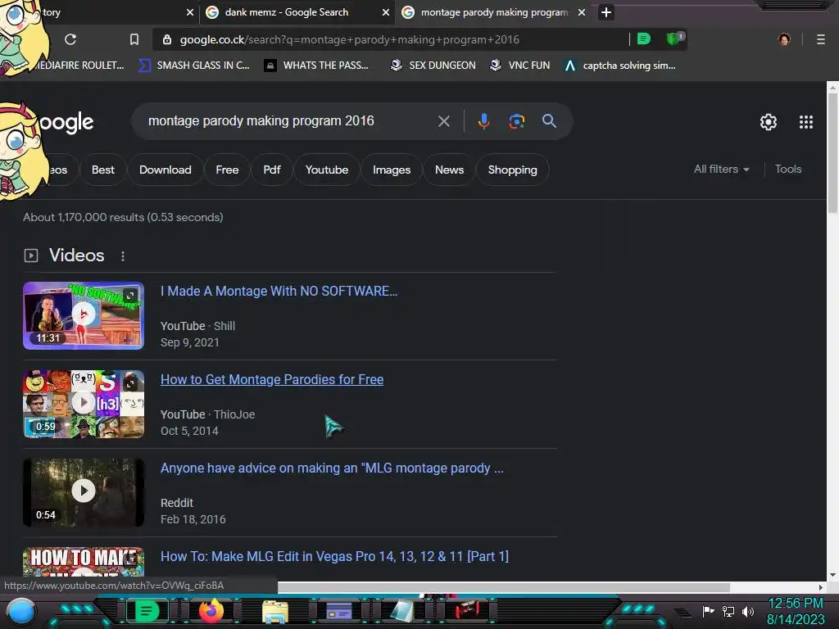Image resolution: width=839 pixels, height=629 pixels.
Task: Open How To: Make MLG Edit in Vegas Pro link
Action: (334, 556)
